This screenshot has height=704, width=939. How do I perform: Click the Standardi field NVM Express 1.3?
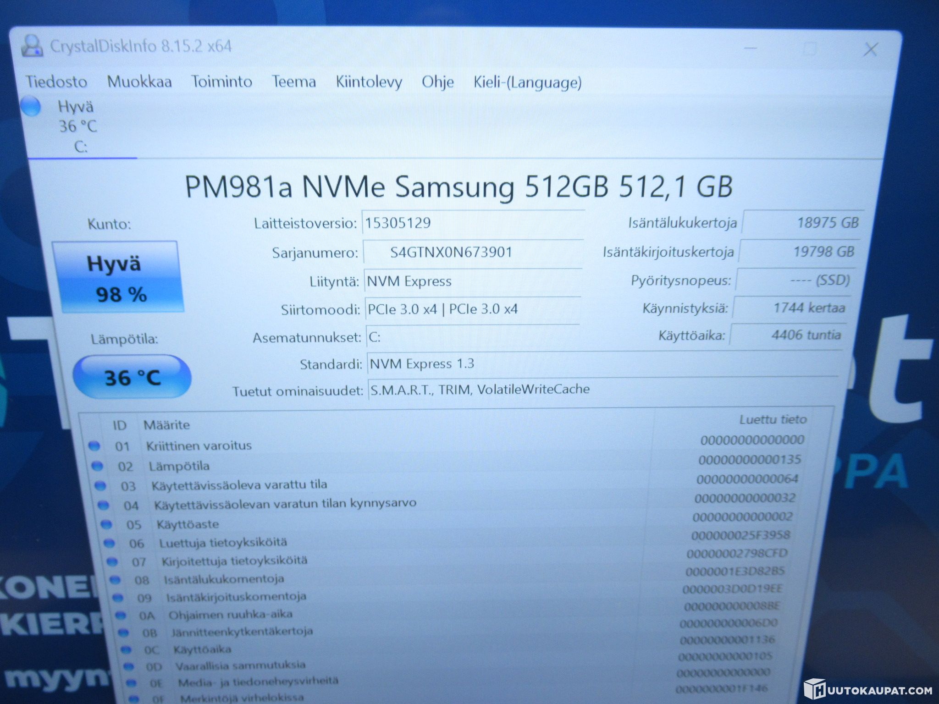604,363
